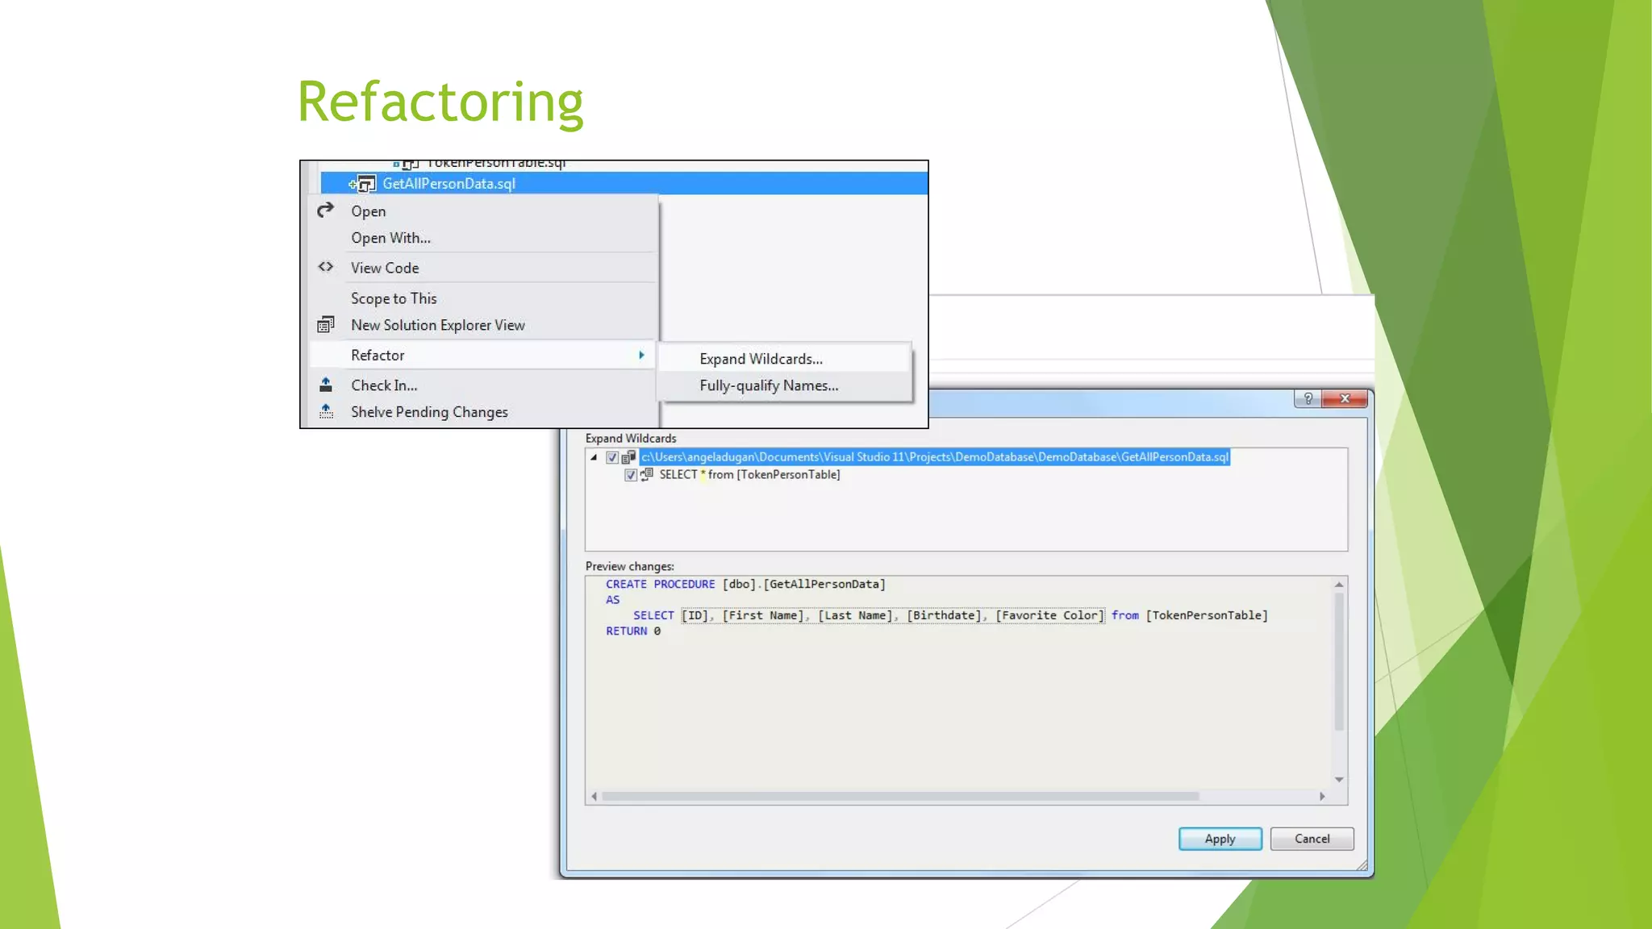Click the preview horizontal scrollbar thumb

click(900, 796)
